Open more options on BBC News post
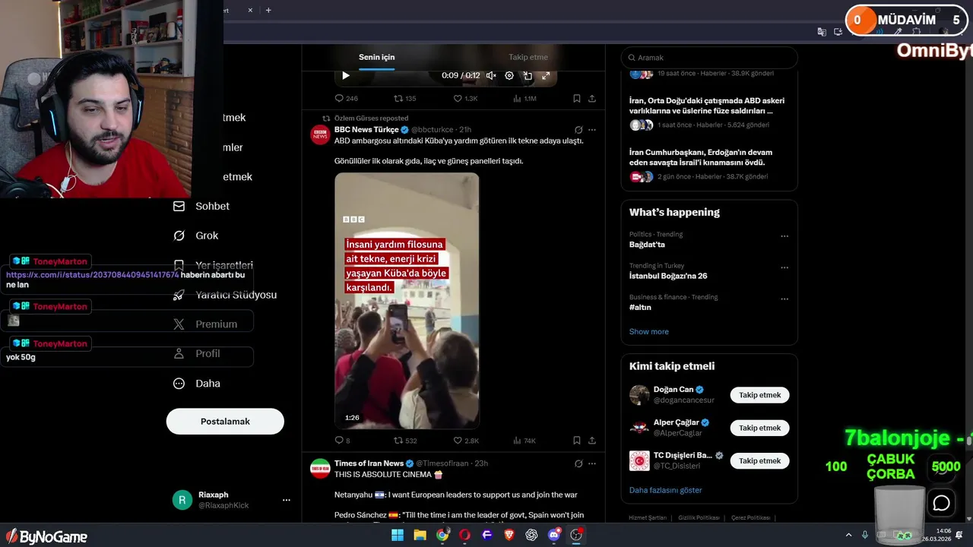 (x=592, y=130)
